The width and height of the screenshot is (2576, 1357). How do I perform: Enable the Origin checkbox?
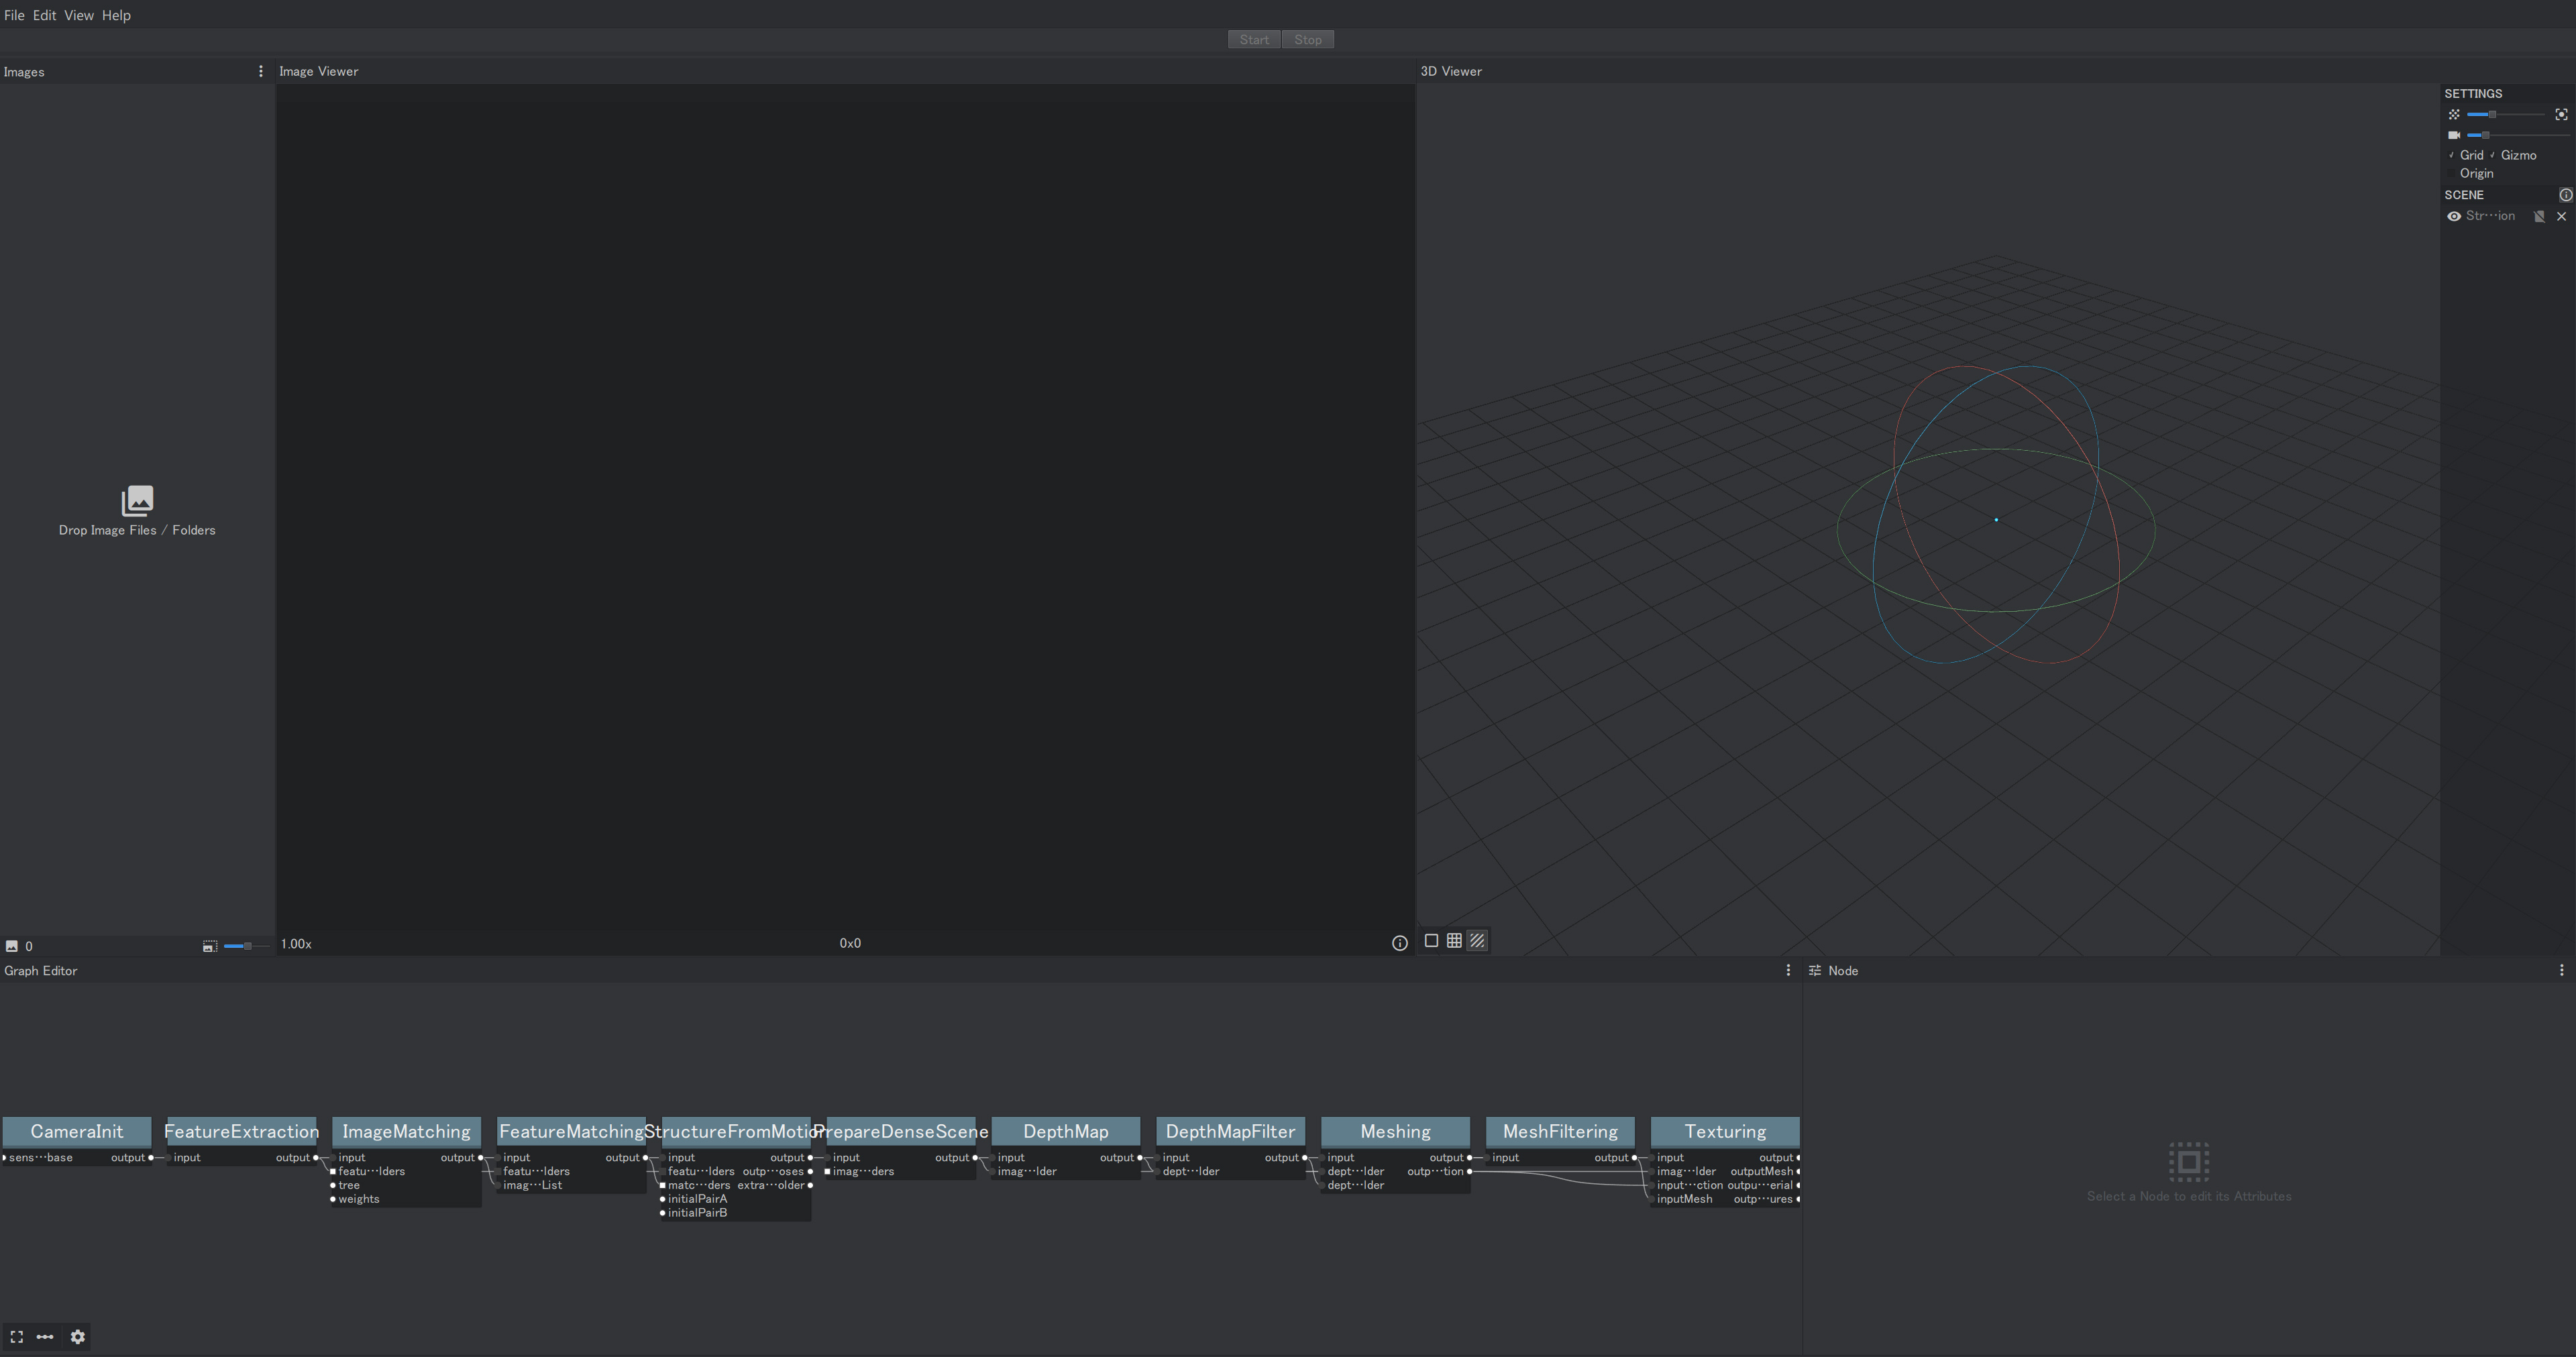tap(2471, 173)
